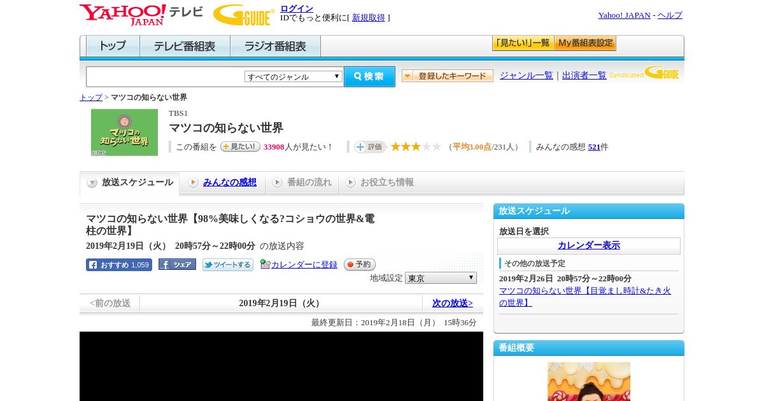This screenshot has width=764, height=401.
Task: Open My番組表設定 button
Action: [586, 43]
